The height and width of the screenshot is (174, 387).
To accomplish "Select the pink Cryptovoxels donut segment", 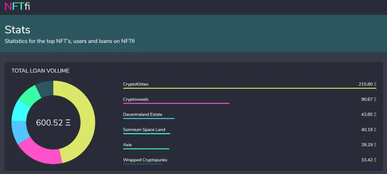I will pyautogui.click(x=39, y=152).
